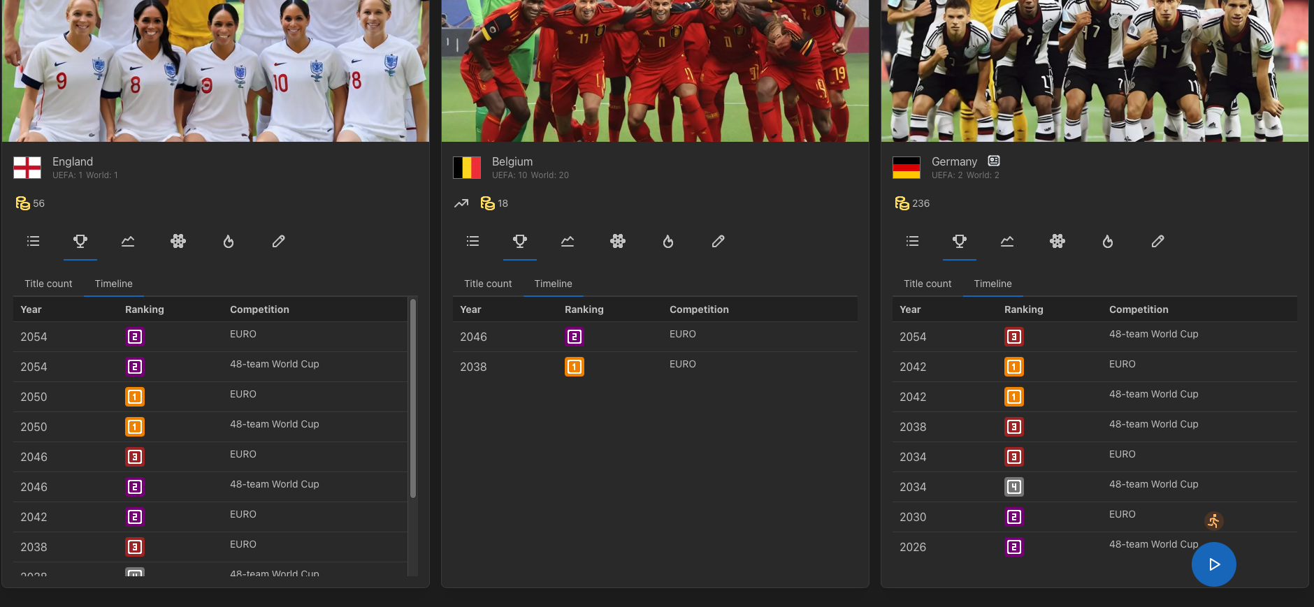Click the rank 4 badge in Germany's 2034 row

tap(1014, 487)
